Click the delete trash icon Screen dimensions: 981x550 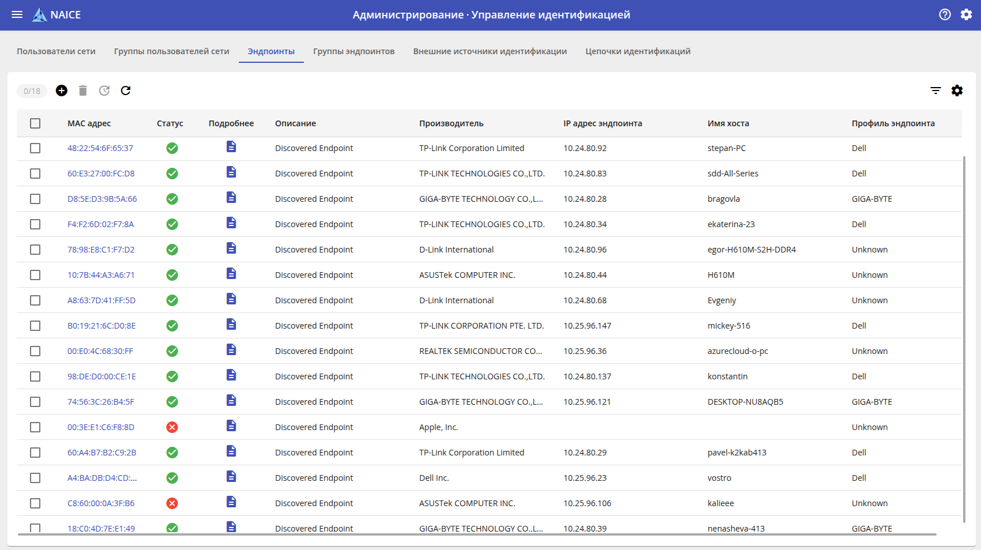coord(83,91)
